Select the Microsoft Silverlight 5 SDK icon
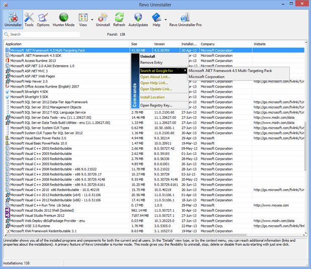 click(8, 97)
